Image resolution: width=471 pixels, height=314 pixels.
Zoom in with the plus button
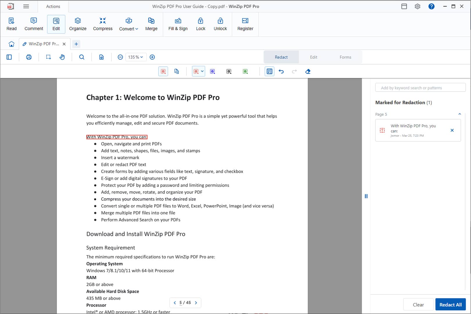(152, 57)
